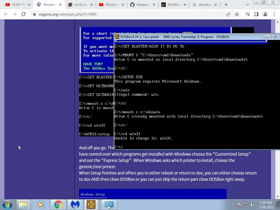This screenshot has width=280, height=210.
Task: Switch to the HOW-TO YouTube tab
Action: [x=15, y=5]
